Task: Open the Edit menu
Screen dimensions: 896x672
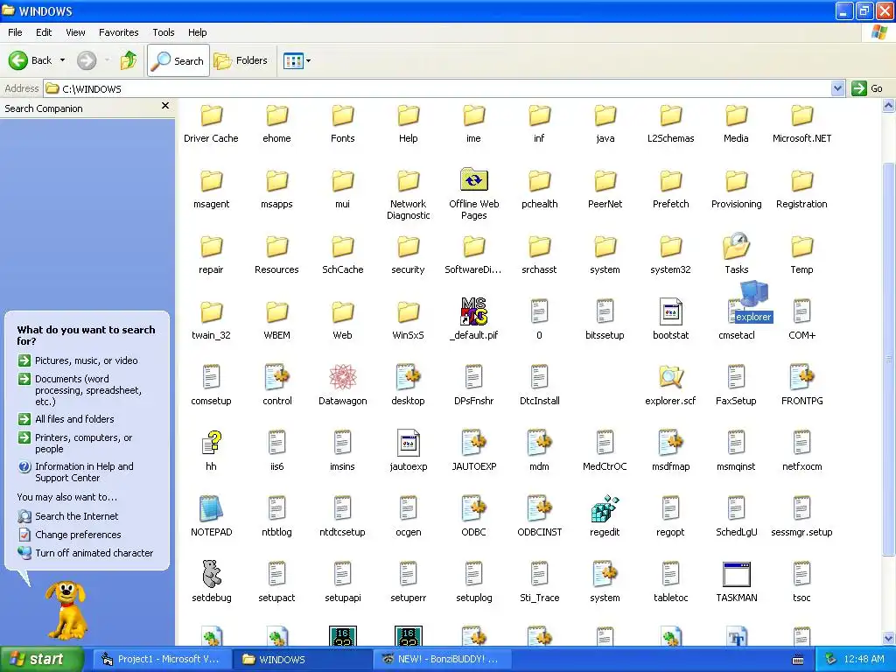Action: (44, 32)
